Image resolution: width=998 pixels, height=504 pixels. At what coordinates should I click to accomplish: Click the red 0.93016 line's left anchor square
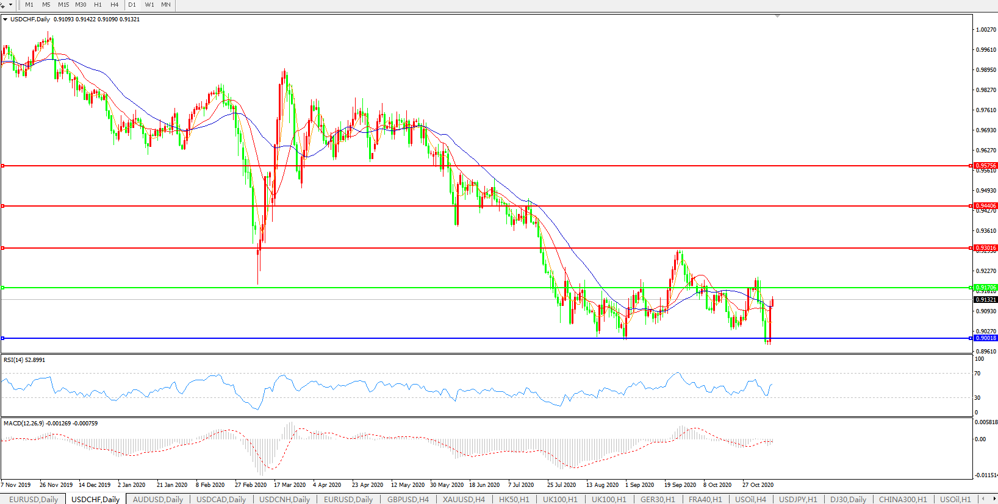coord(3,248)
